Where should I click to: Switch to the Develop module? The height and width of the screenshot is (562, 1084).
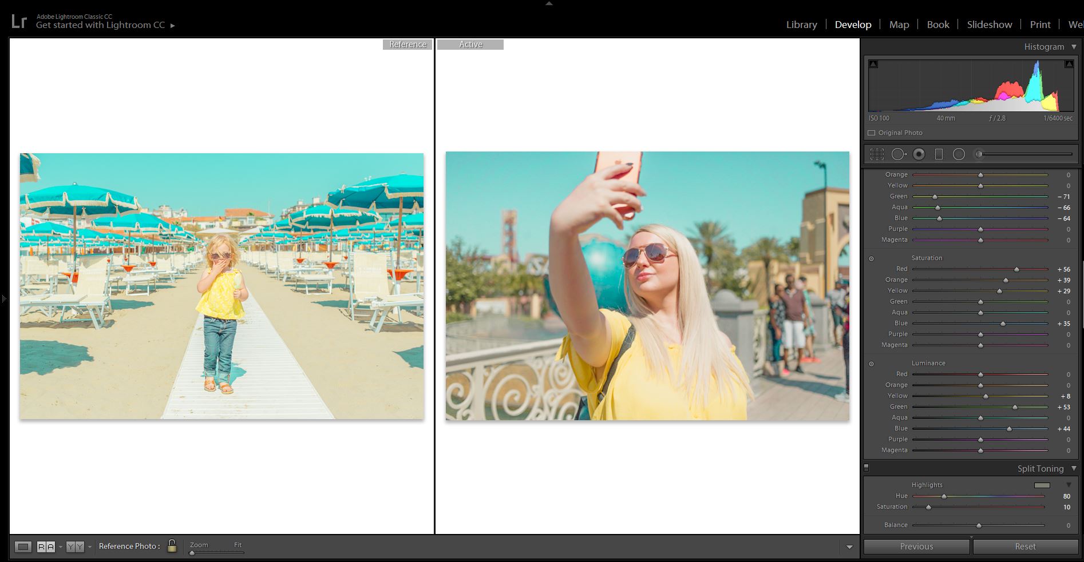tap(853, 25)
